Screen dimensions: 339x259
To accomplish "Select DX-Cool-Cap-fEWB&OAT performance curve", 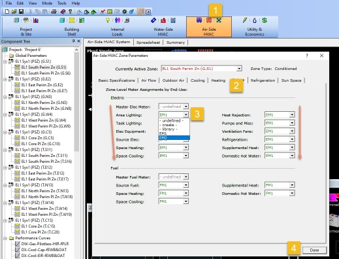I will coord(44,250).
